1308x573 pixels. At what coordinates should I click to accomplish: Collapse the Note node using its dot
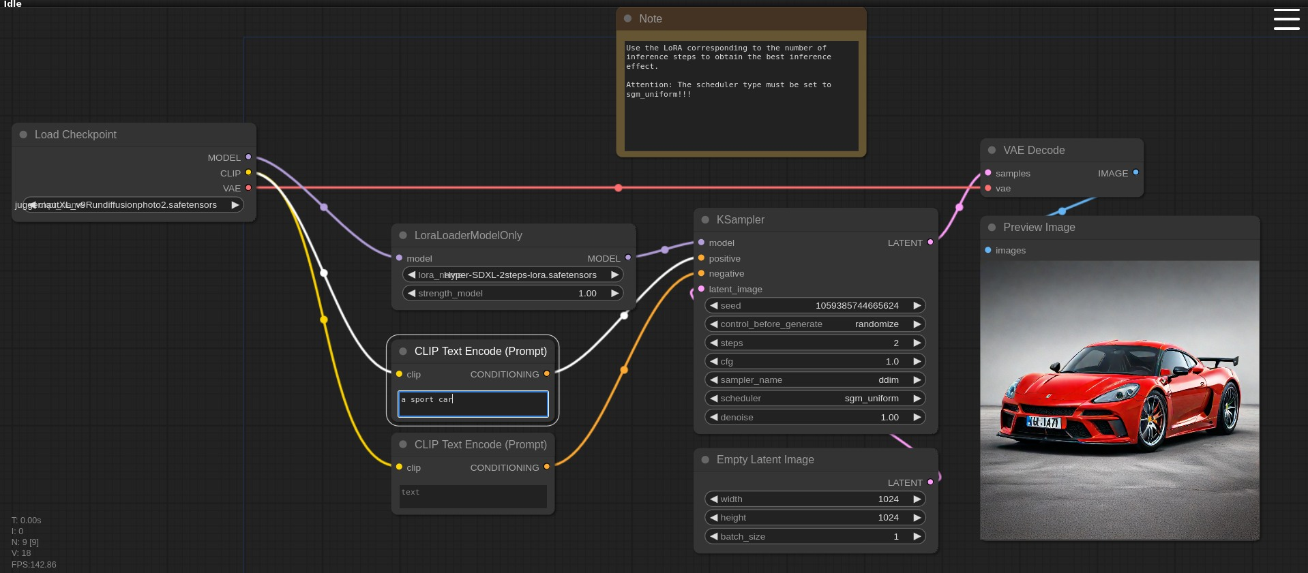click(627, 19)
